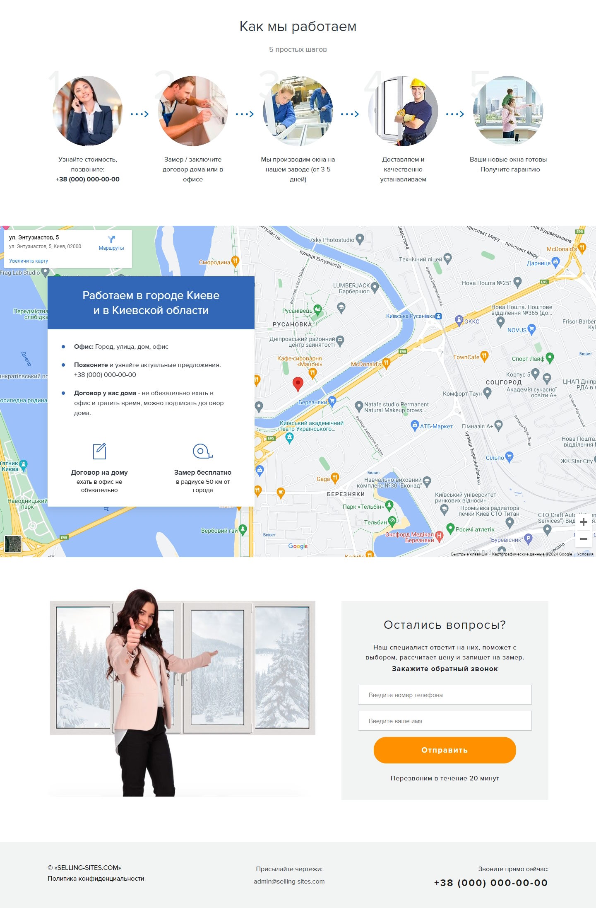The height and width of the screenshot is (908, 596).
Task: Click the step one phone number link
Action: pos(88,179)
